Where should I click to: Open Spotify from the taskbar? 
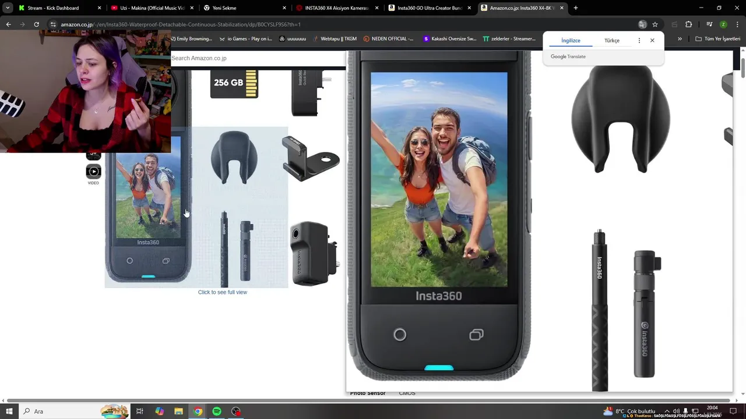(x=217, y=411)
